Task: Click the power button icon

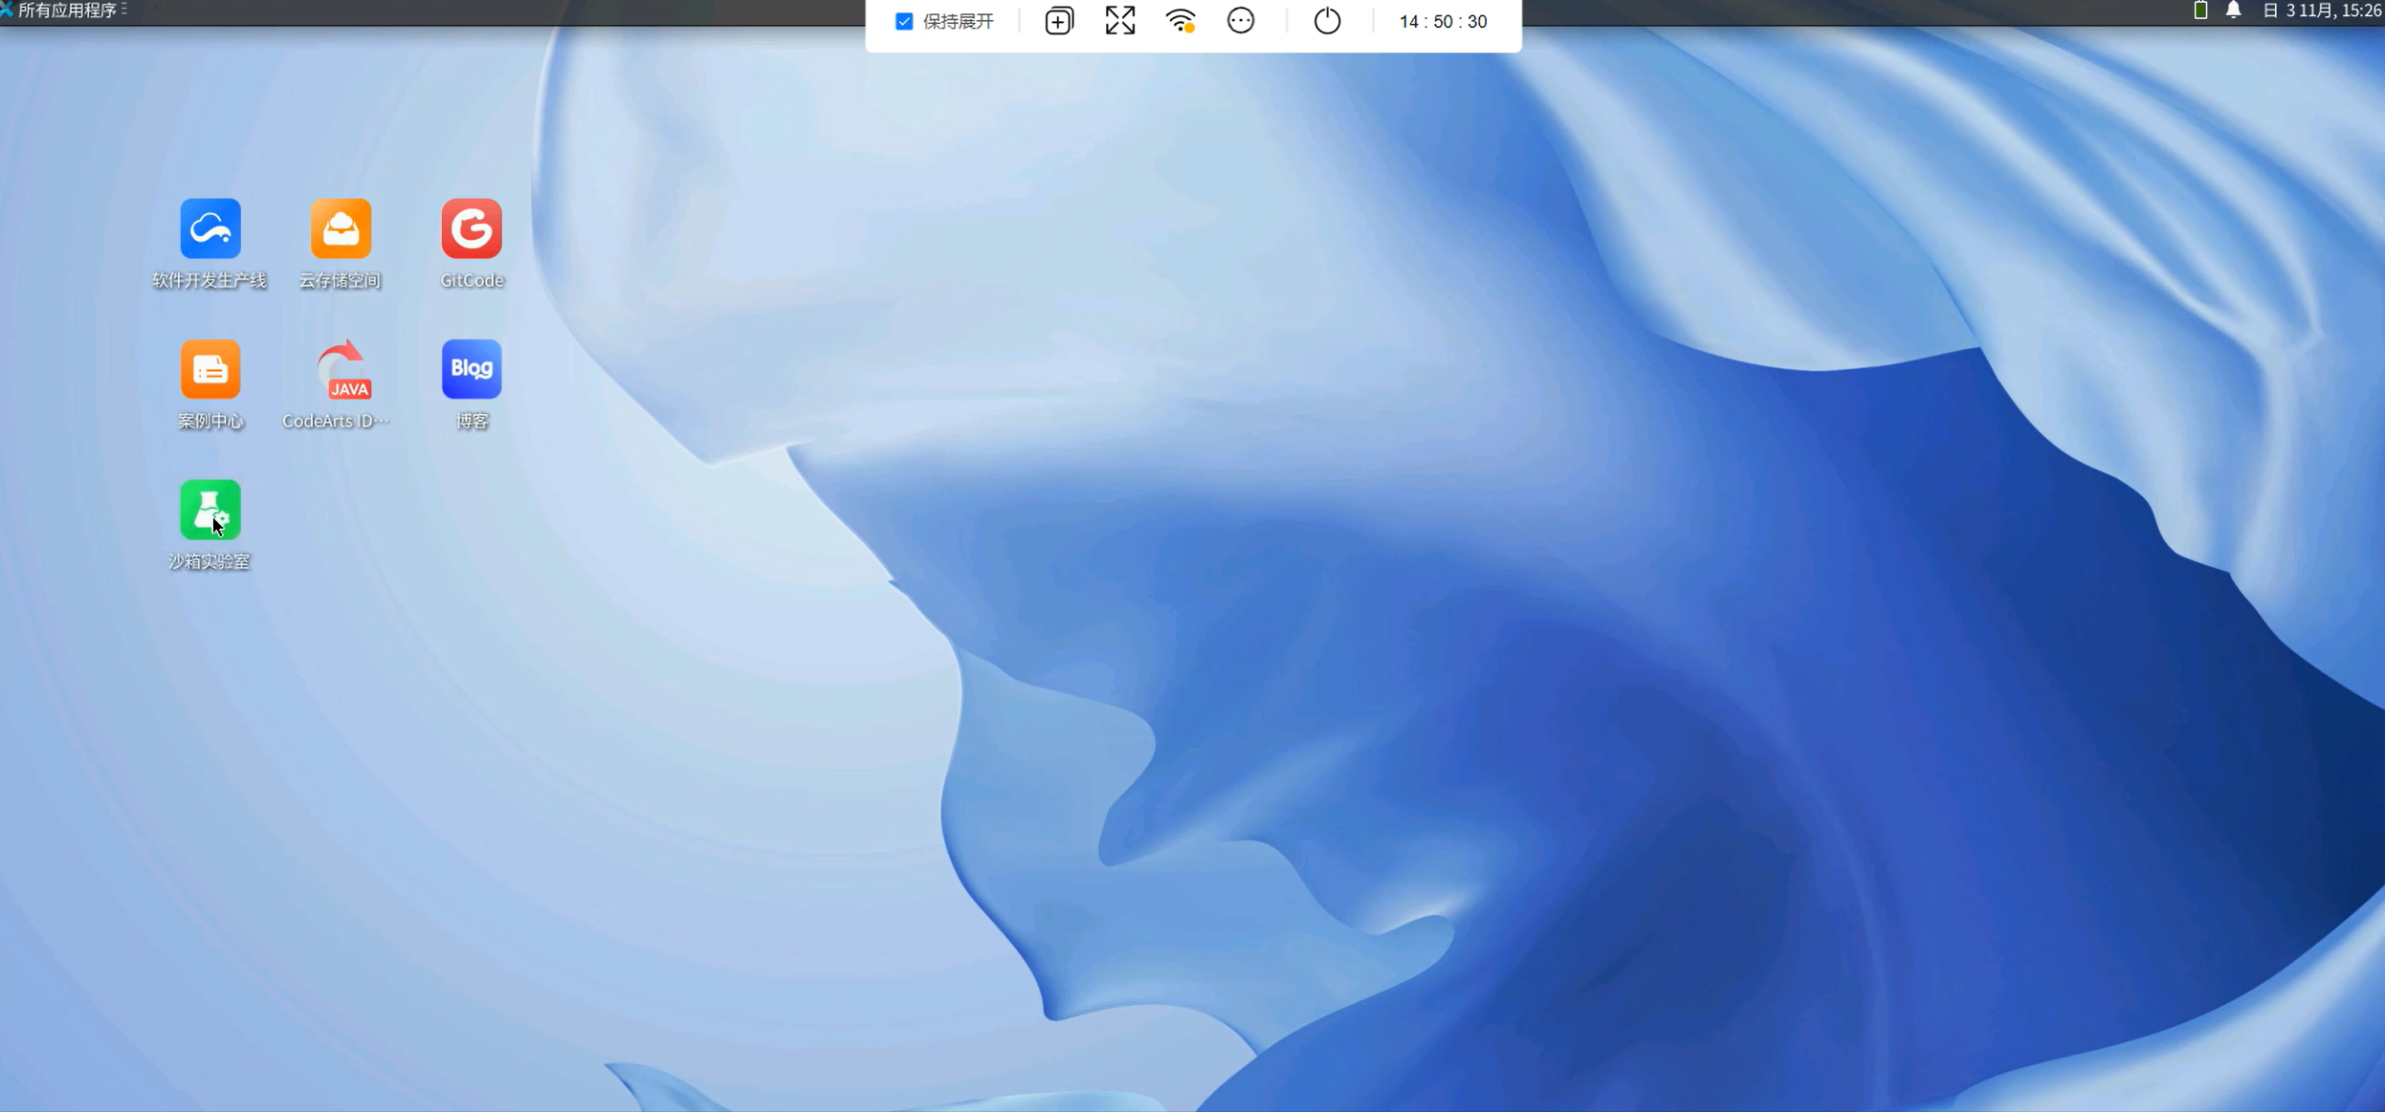Action: click(1327, 21)
